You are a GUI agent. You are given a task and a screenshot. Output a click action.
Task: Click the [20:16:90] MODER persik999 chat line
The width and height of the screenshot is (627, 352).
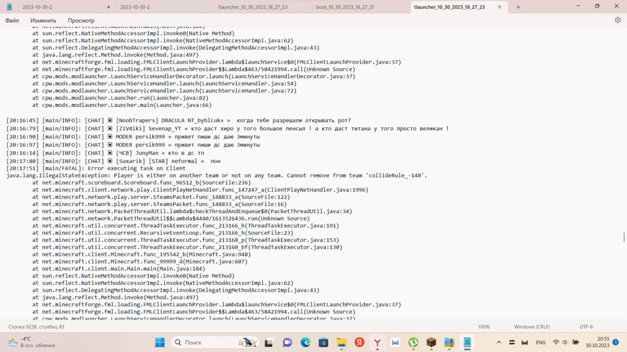click(133, 137)
